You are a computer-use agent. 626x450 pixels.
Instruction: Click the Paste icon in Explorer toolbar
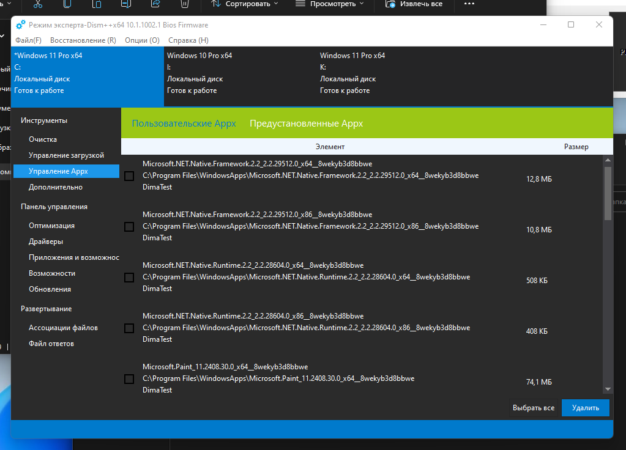[97, 4]
